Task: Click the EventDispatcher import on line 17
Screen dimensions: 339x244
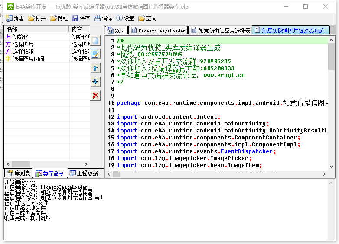Action: coord(196,151)
